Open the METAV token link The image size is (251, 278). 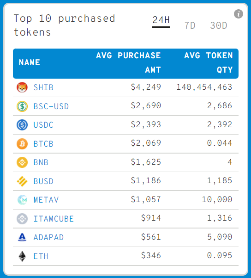pos(46,200)
